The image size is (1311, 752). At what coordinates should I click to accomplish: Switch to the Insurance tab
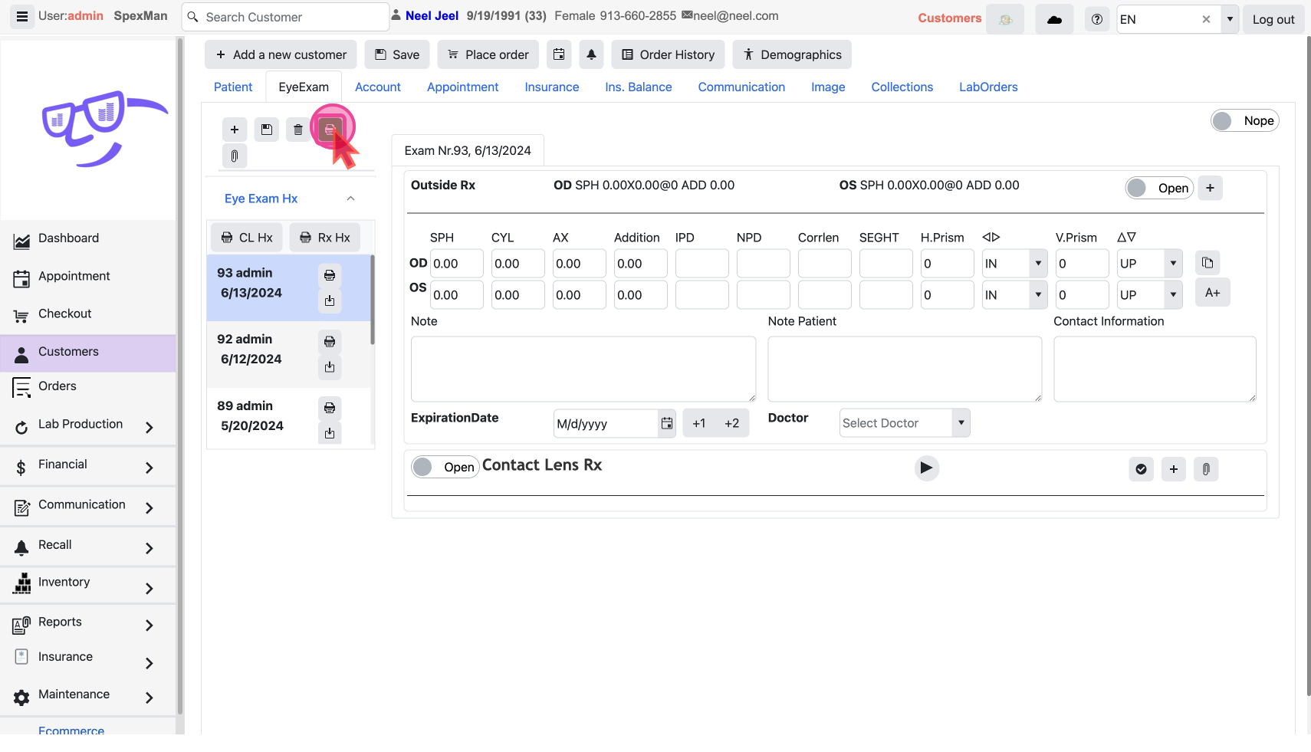click(x=551, y=87)
